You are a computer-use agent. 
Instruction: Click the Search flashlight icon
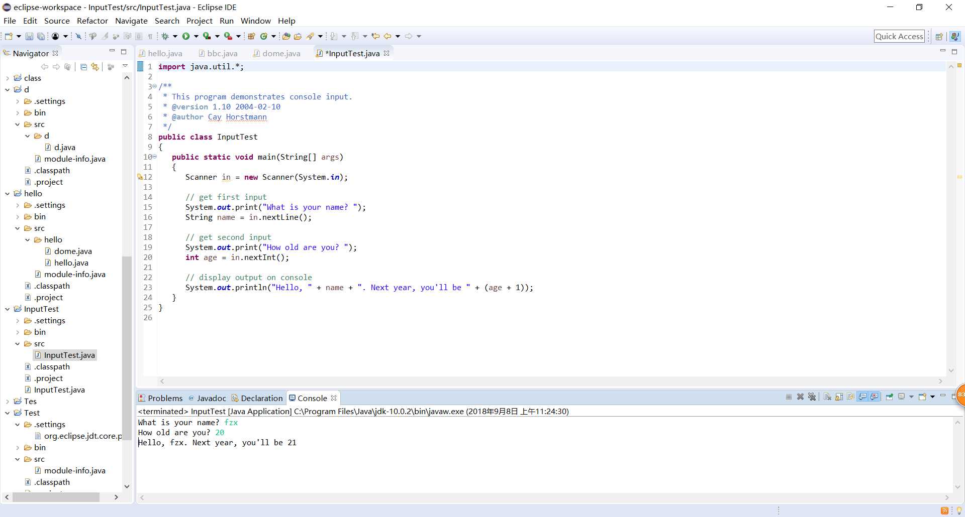click(310, 36)
